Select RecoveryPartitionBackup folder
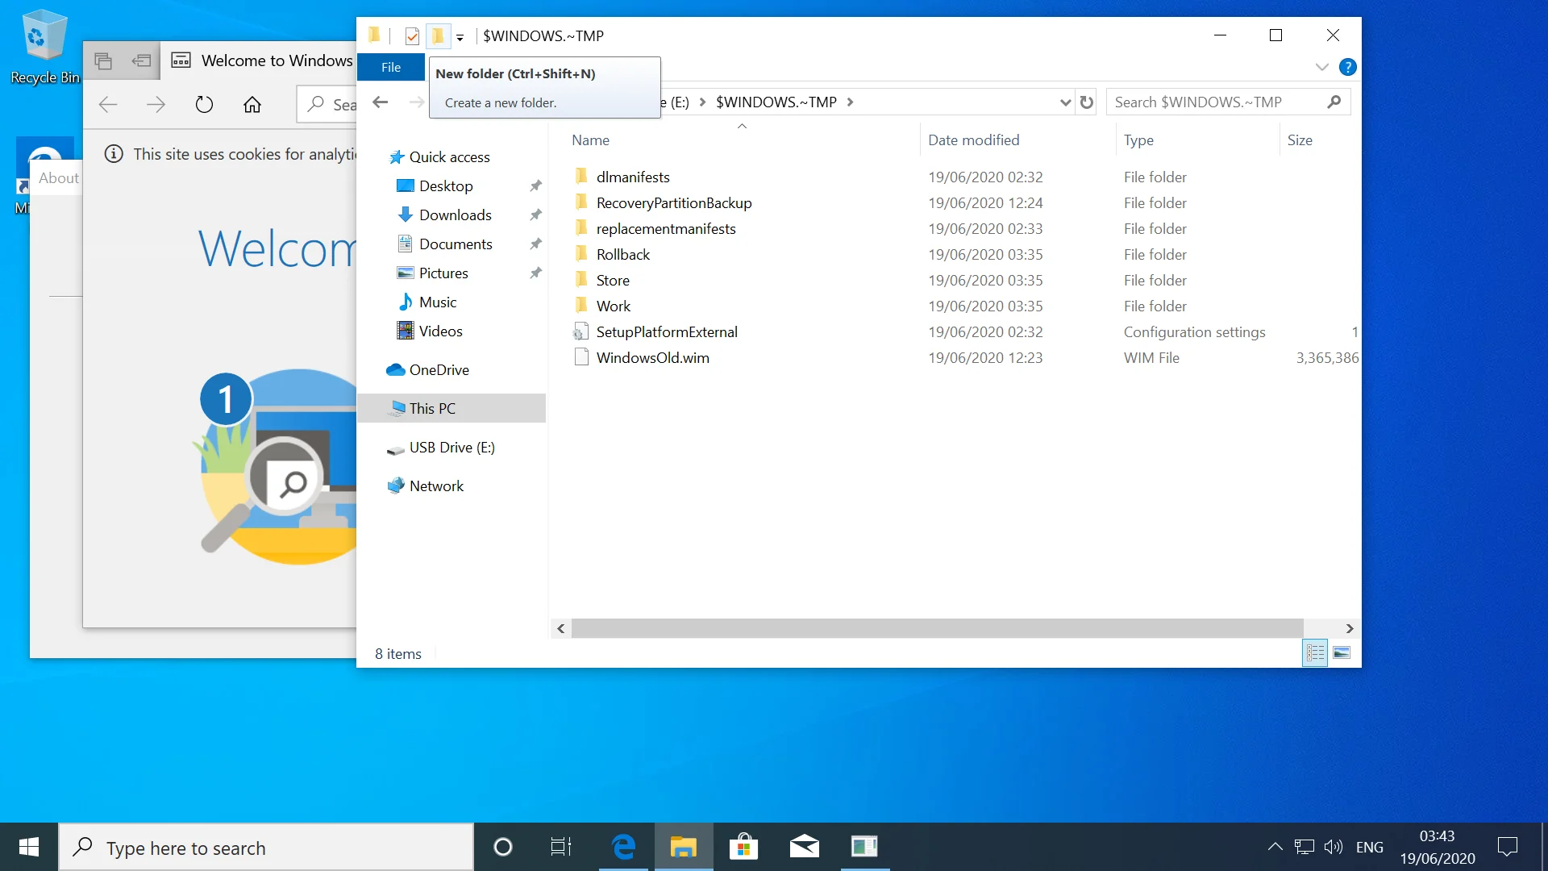The height and width of the screenshot is (871, 1548). click(x=674, y=202)
